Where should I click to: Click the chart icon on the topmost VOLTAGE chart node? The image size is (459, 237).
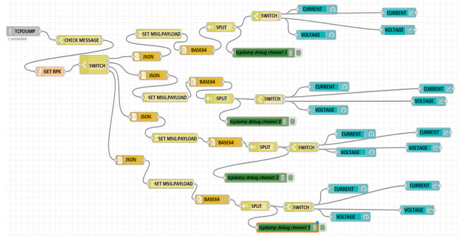pos(411,30)
